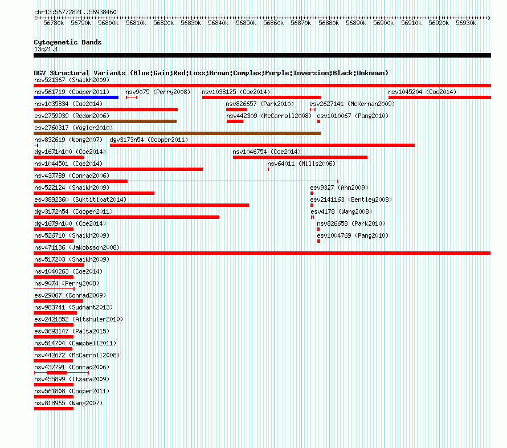This screenshot has width=507, height=448.
Task: Click the dgv1671n100 (Coe2014) label
Action: pyautogui.click(x=70, y=152)
